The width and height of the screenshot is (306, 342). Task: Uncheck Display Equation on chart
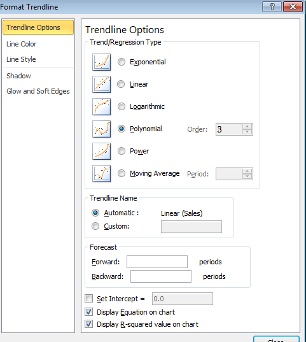pos(88,312)
